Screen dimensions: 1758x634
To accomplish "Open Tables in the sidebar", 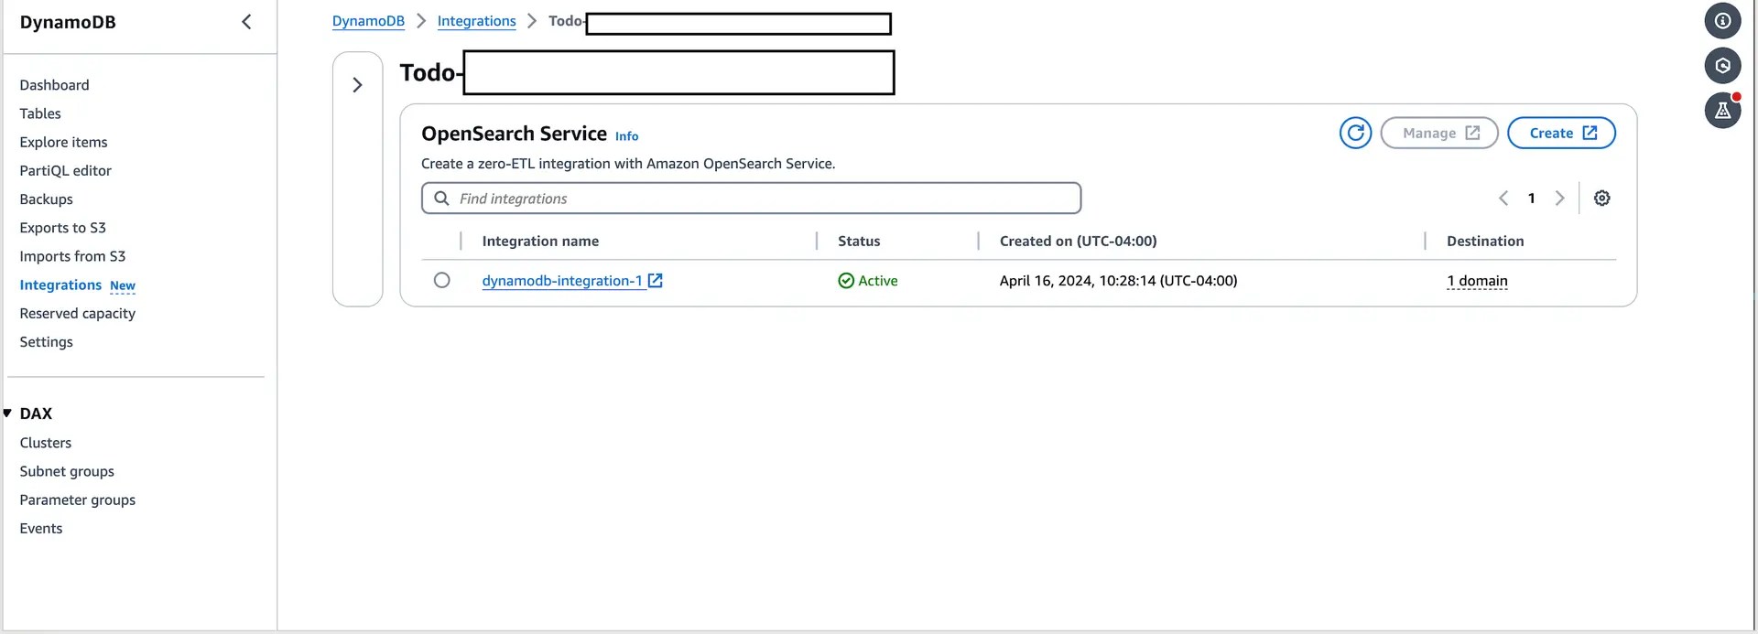I will (x=40, y=113).
